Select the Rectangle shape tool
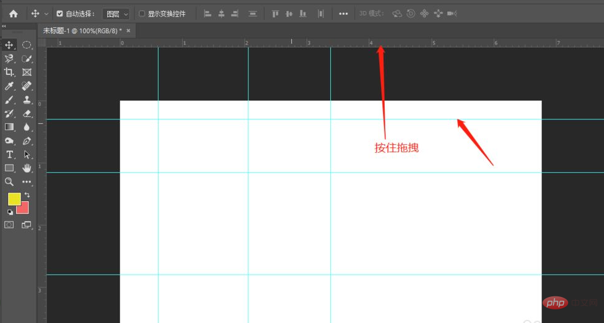The width and height of the screenshot is (604, 323). click(9, 168)
